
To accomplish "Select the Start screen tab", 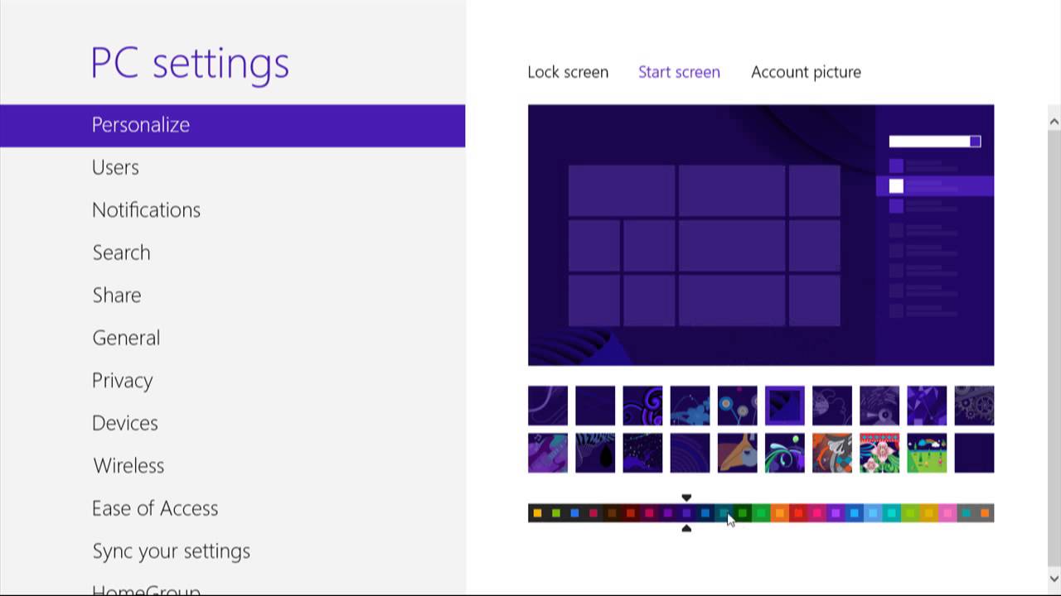I will (x=679, y=72).
